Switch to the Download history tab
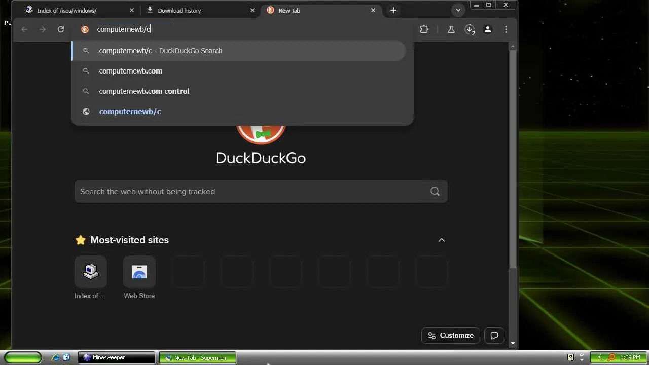The width and height of the screenshot is (649, 365). pyautogui.click(x=200, y=10)
